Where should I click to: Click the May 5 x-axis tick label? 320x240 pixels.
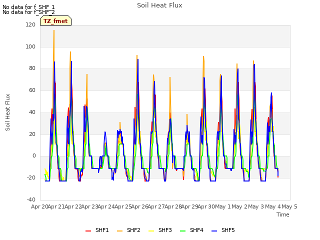click(289, 206)
